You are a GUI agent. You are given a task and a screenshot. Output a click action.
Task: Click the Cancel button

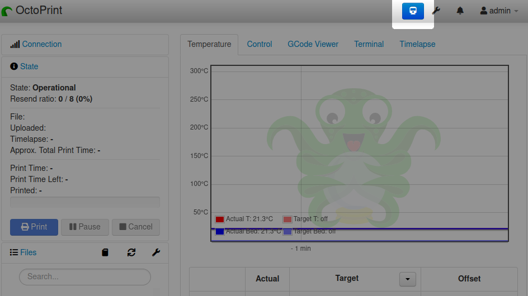pyautogui.click(x=136, y=227)
